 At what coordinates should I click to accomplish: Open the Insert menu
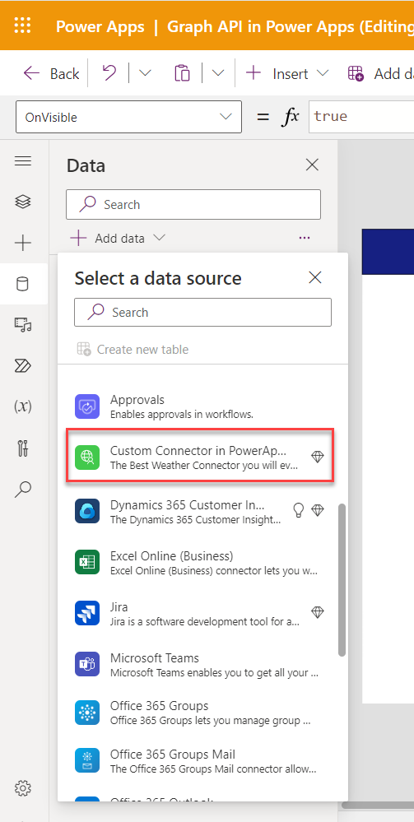pos(287,73)
